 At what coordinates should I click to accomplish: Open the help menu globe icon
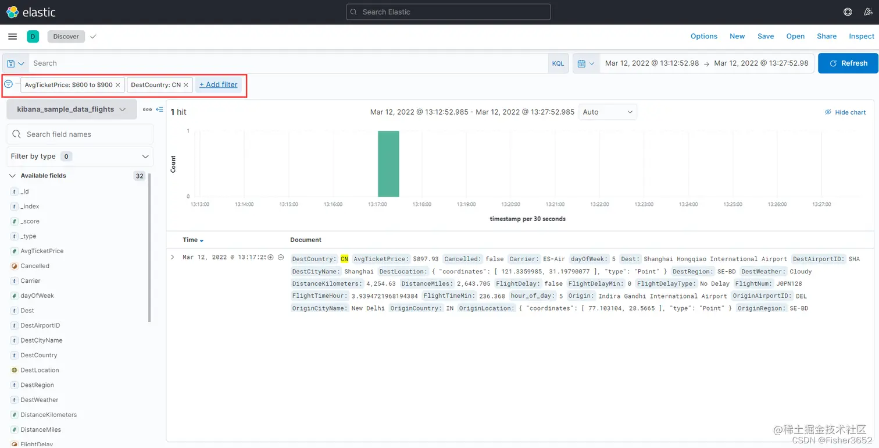pos(848,12)
